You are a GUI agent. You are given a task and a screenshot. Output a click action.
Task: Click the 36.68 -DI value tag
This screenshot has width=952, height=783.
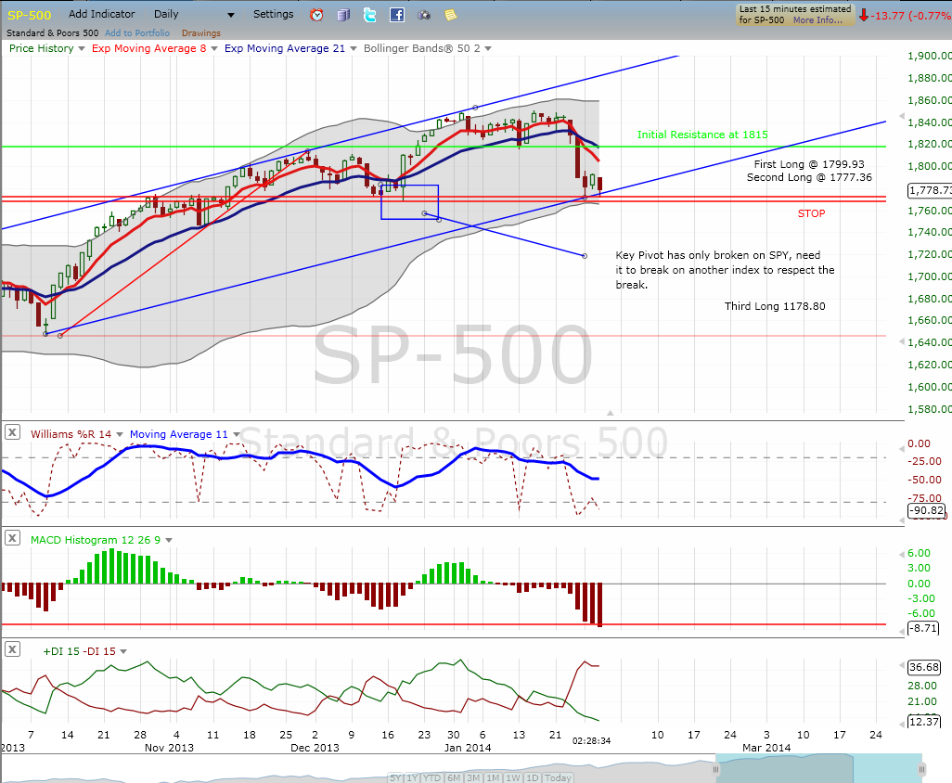924,667
